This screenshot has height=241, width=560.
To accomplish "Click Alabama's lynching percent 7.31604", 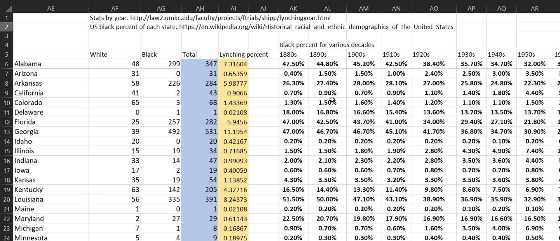I will (233, 64).
